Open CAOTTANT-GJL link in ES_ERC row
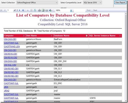 click(11, 84)
